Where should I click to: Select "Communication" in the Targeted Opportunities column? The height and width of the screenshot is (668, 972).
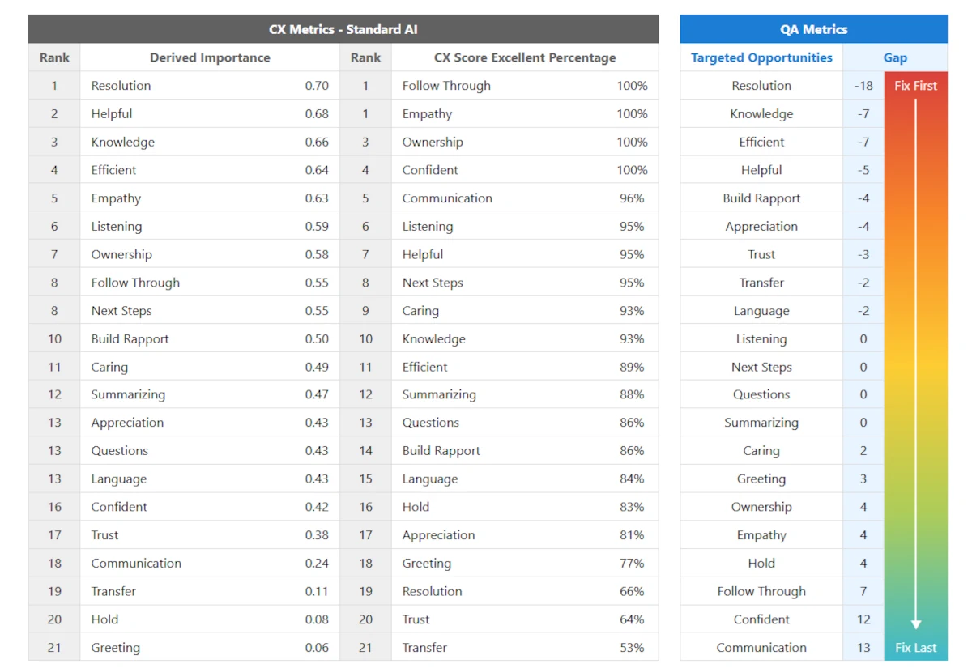click(761, 648)
